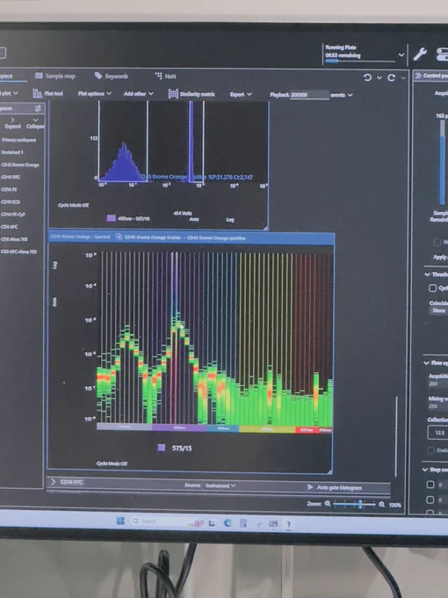
Task: Switch to the NxN tab
Action: click(166, 76)
